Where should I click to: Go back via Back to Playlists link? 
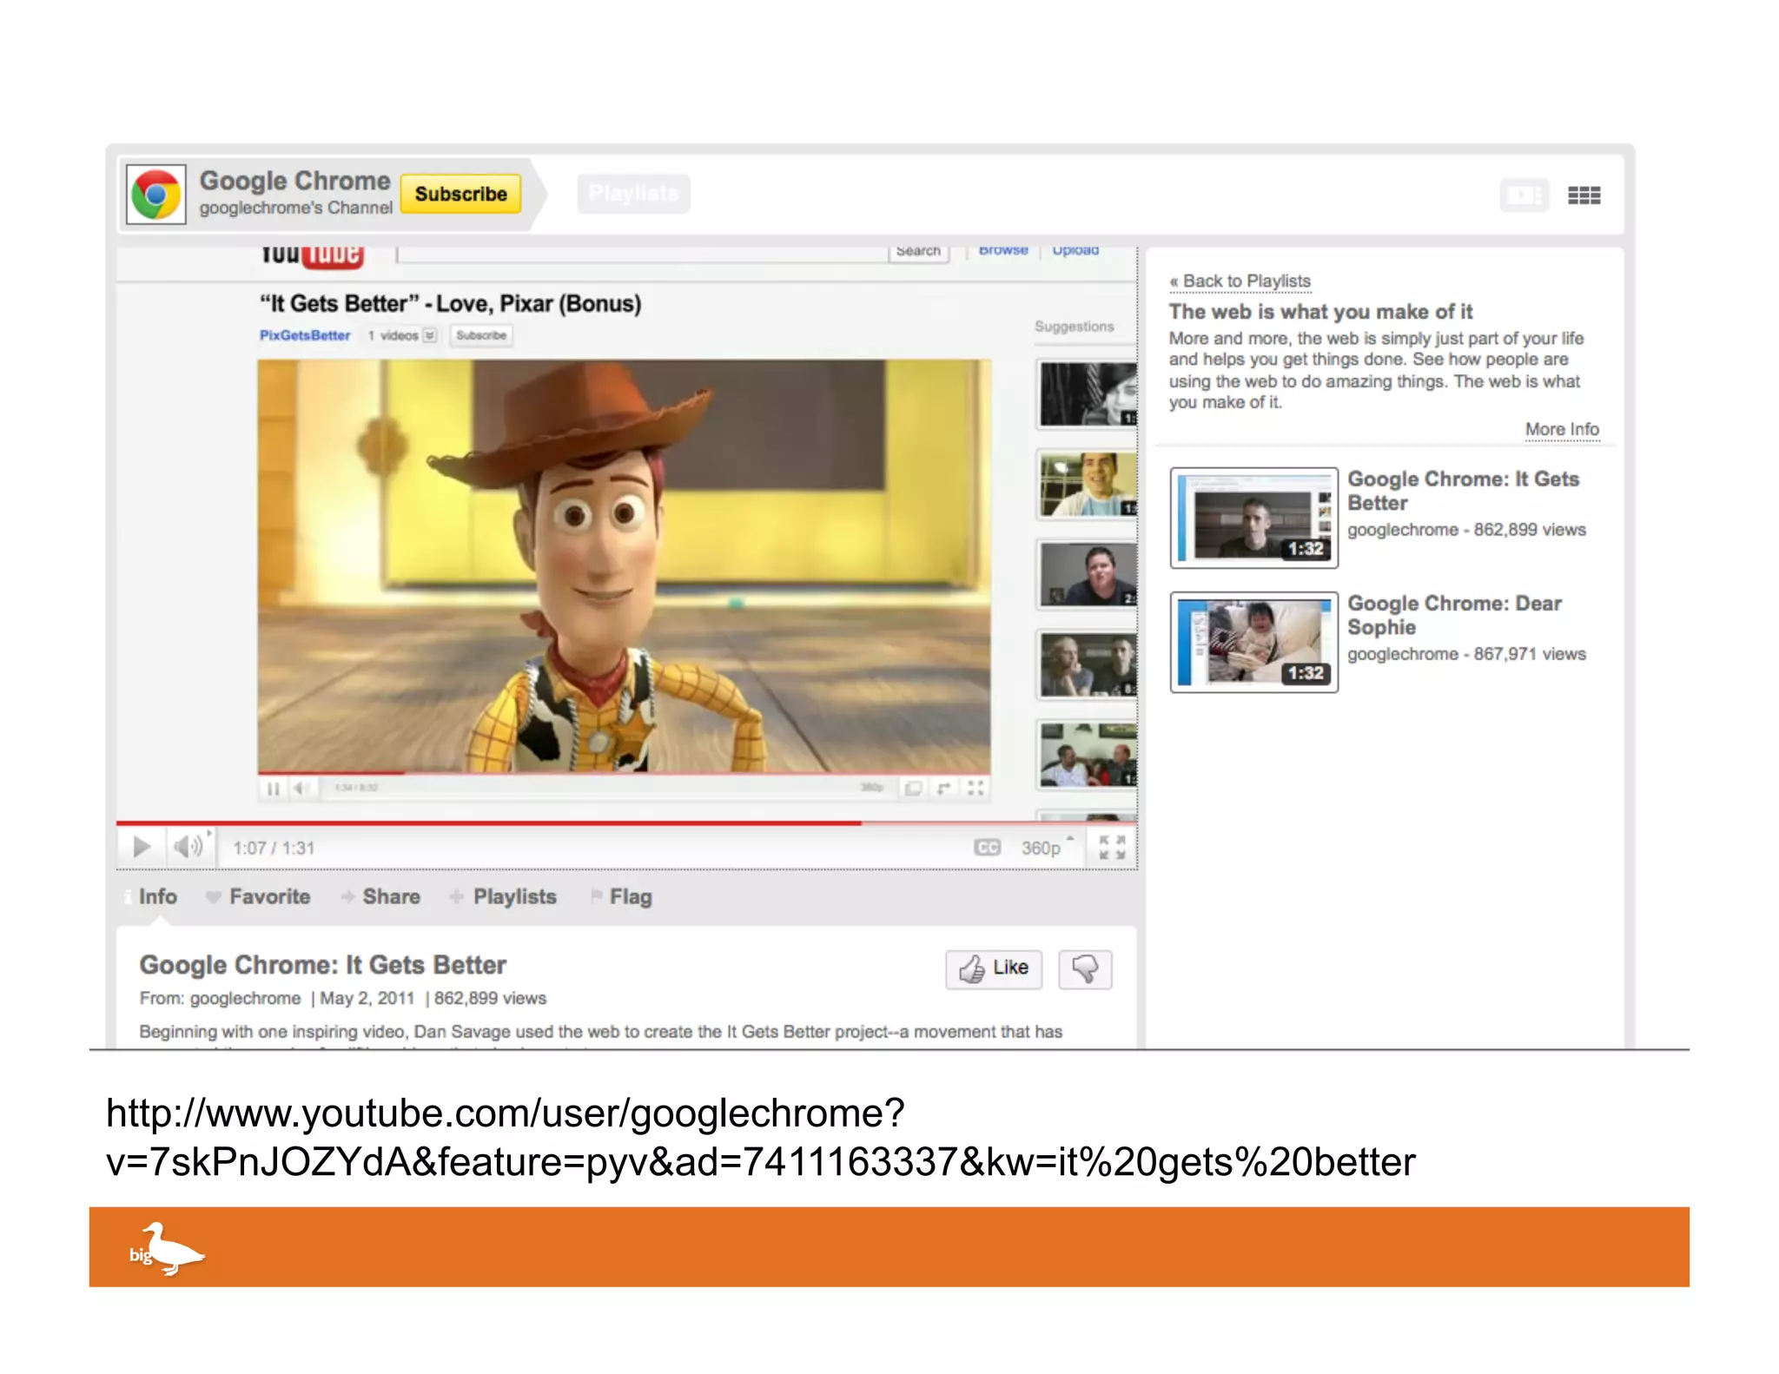point(1240,281)
